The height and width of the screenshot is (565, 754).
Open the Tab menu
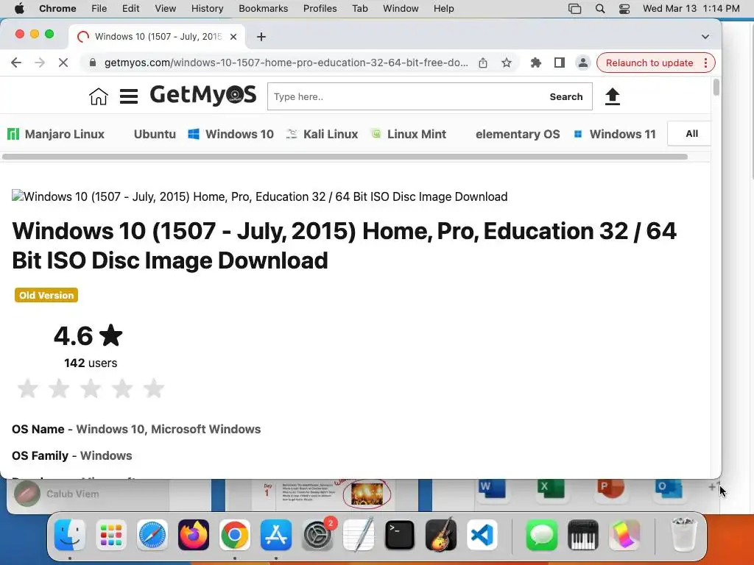pos(359,8)
